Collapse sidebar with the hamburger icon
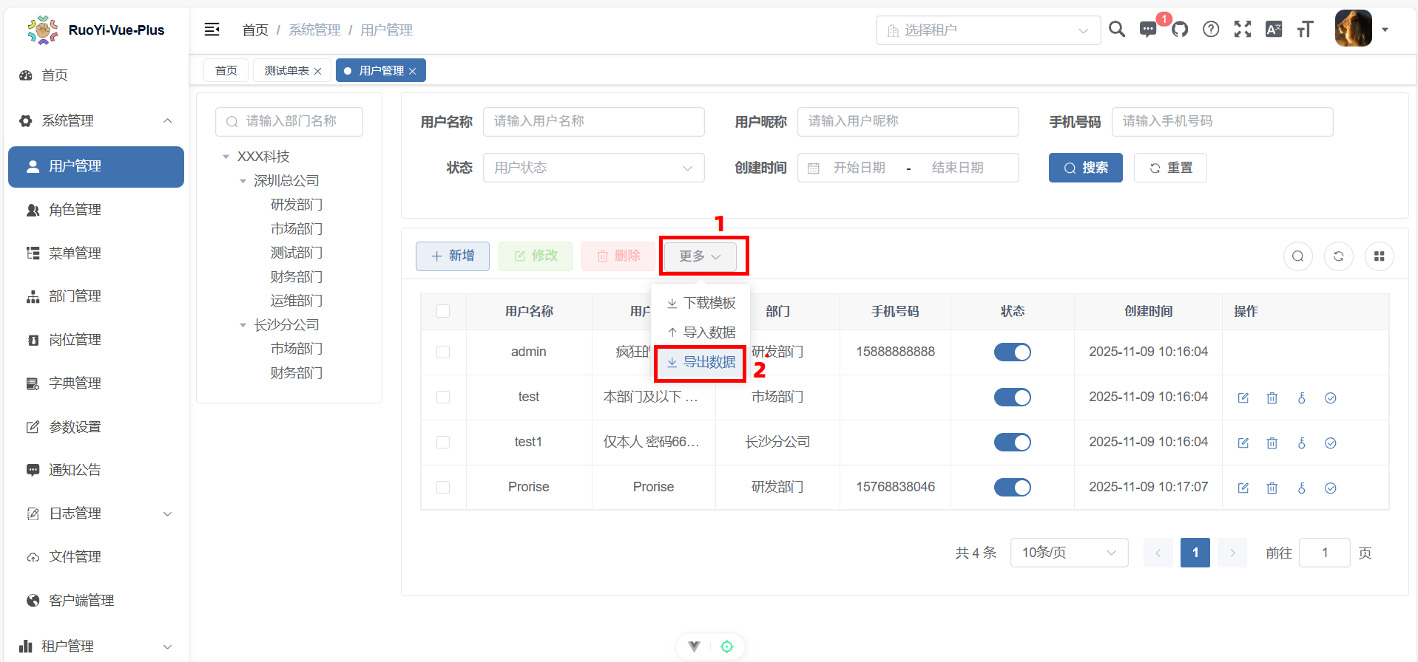The height and width of the screenshot is (662, 1418). (x=212, y=30)
